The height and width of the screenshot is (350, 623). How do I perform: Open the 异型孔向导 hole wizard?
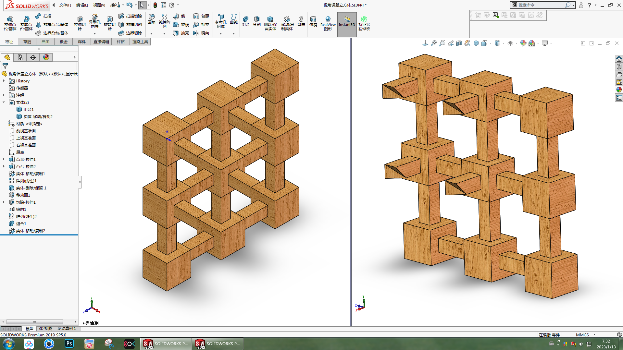[94, 22]
